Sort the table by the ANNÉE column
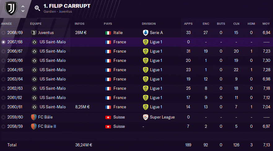This screenshot has height=151, width=273. pos(7,24)
